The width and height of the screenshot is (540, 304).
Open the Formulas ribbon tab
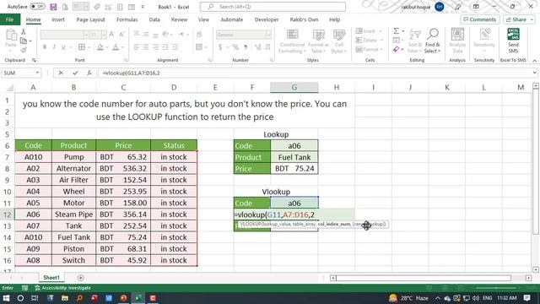point(127,19)
